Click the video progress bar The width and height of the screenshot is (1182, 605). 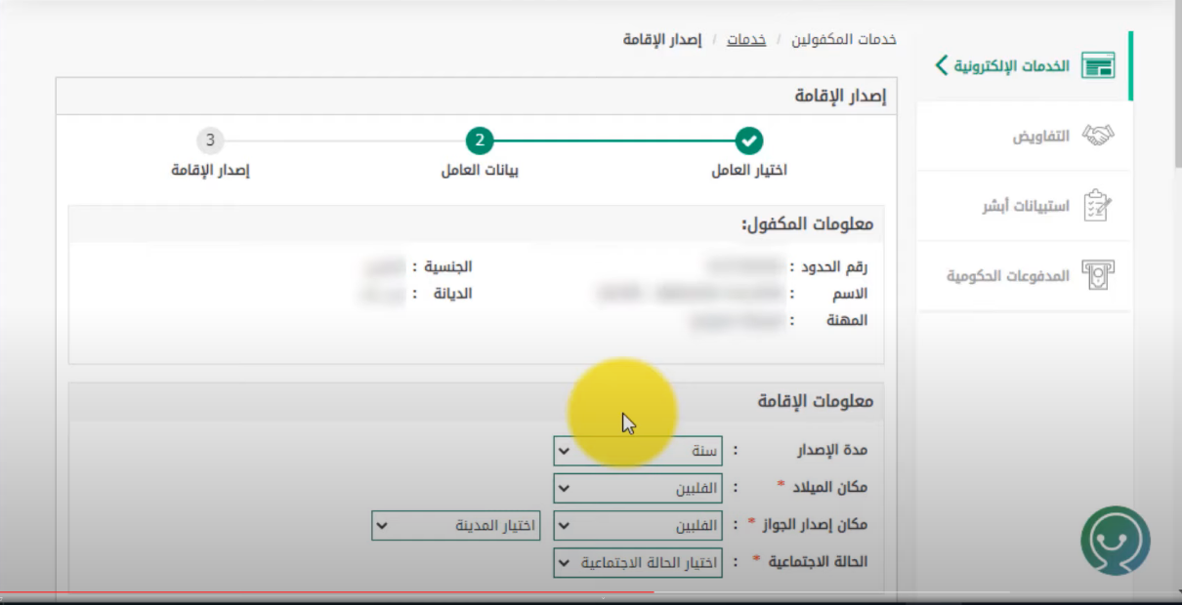tap(591, 592)
